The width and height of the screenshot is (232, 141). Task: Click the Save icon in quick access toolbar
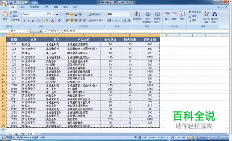[11, 3]
